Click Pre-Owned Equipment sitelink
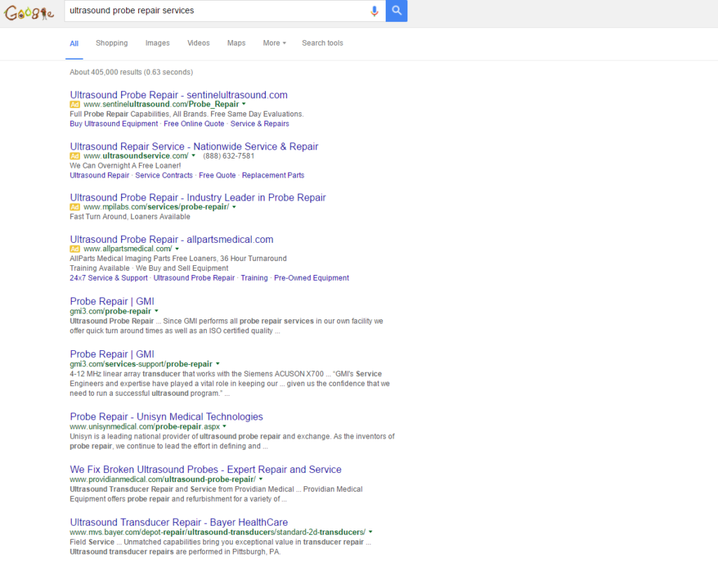 coord(311,278)
